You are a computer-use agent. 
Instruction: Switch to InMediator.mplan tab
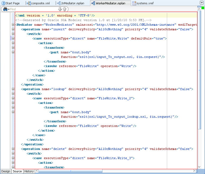click(x=71, y=3)
